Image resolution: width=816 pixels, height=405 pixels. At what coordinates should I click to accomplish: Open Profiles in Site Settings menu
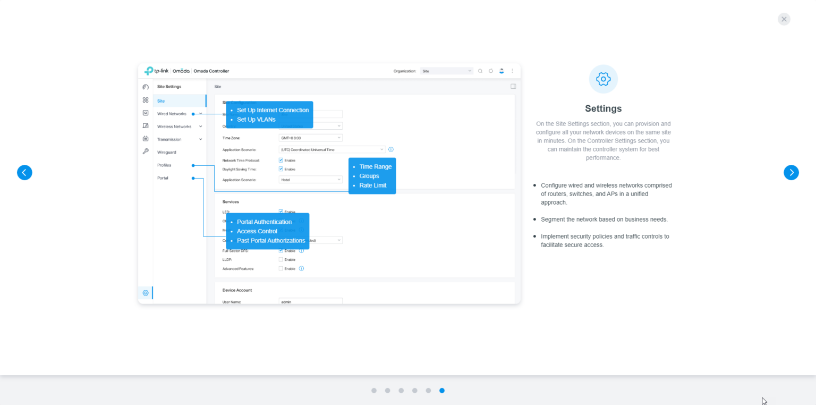tap(164, 165)
